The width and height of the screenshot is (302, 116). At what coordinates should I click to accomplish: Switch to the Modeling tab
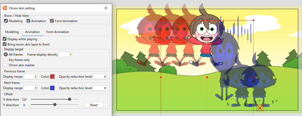tap(12, 32)
